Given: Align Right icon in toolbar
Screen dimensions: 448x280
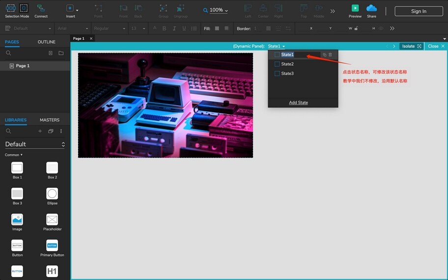Looking at the screenshot, I should (x=279, y=8).
